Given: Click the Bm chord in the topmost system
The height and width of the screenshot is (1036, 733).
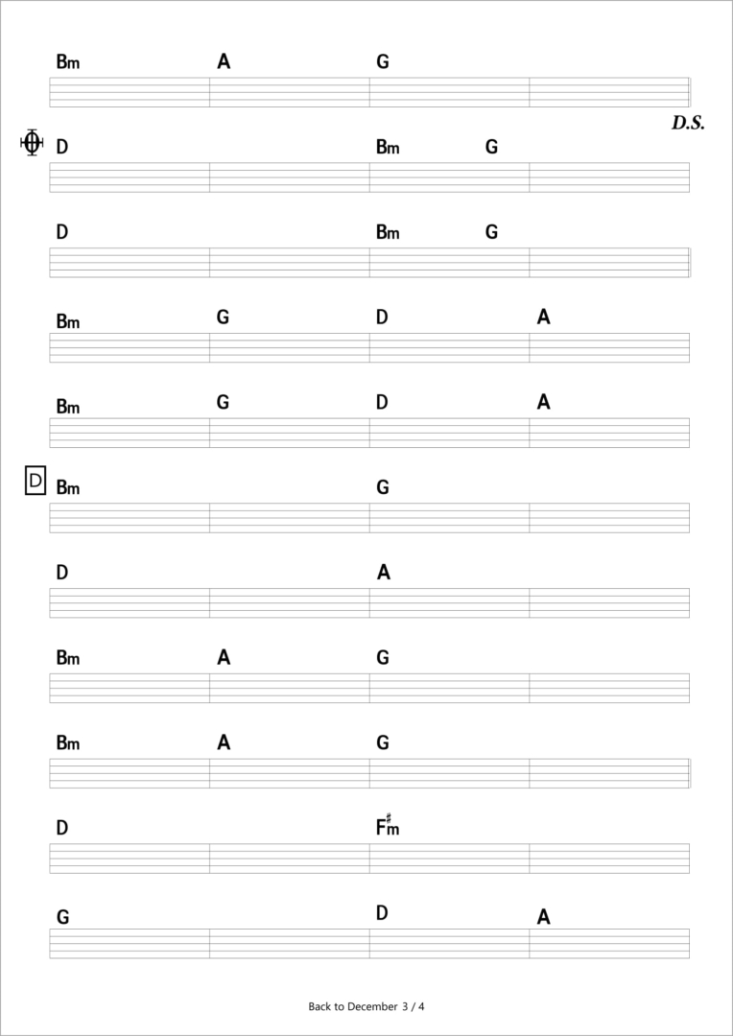Looking at the screenshot, I should (67, 62).
